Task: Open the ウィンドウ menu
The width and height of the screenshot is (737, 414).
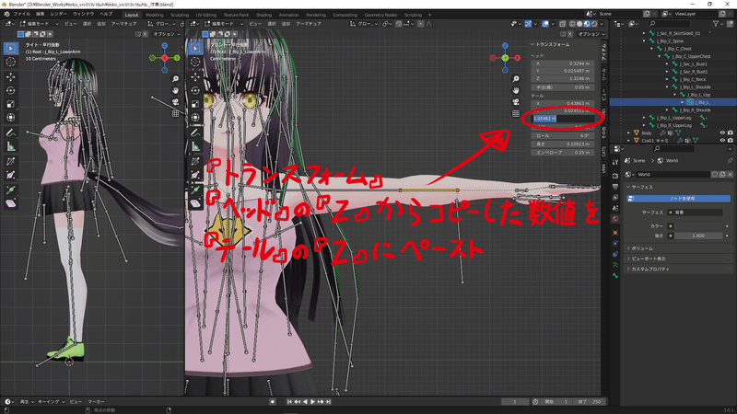Action: click(x=83, y=14)
